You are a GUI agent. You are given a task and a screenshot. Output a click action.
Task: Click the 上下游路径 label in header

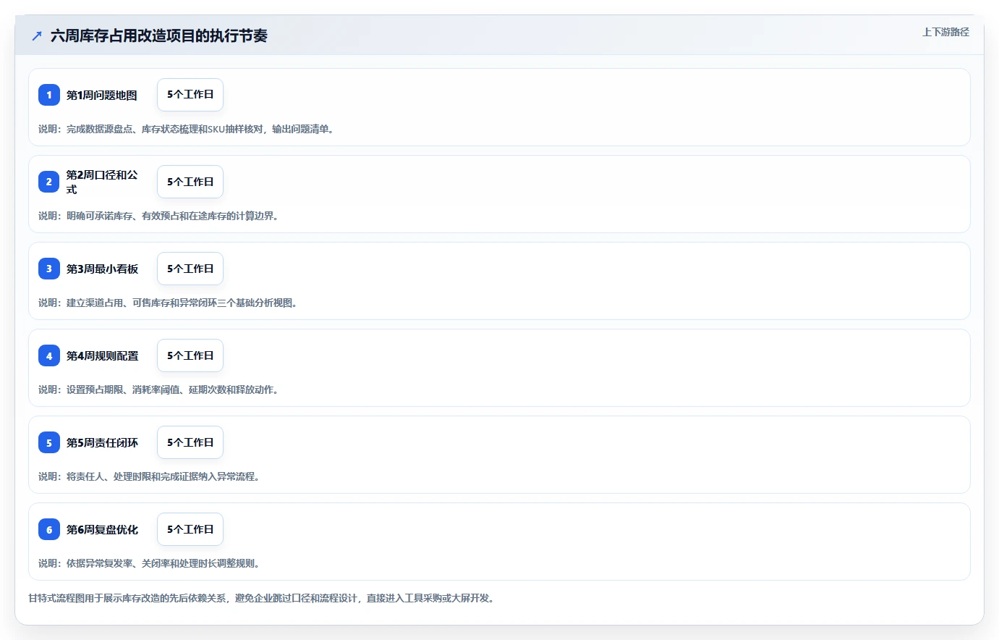click(x=945, y=32)
